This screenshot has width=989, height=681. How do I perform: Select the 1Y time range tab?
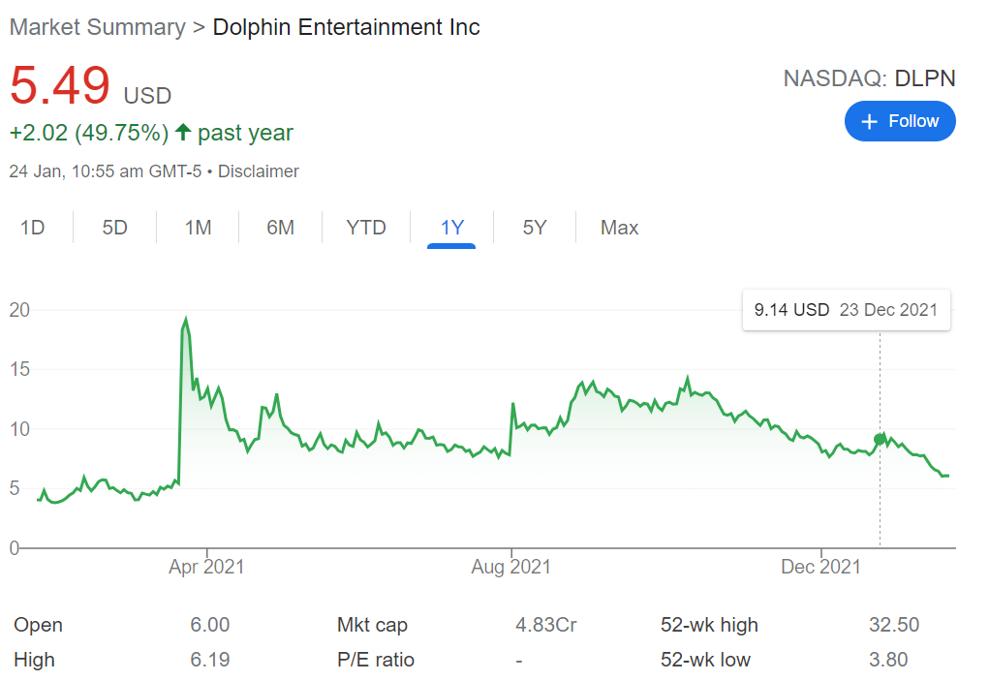click(x=451, y=227)
